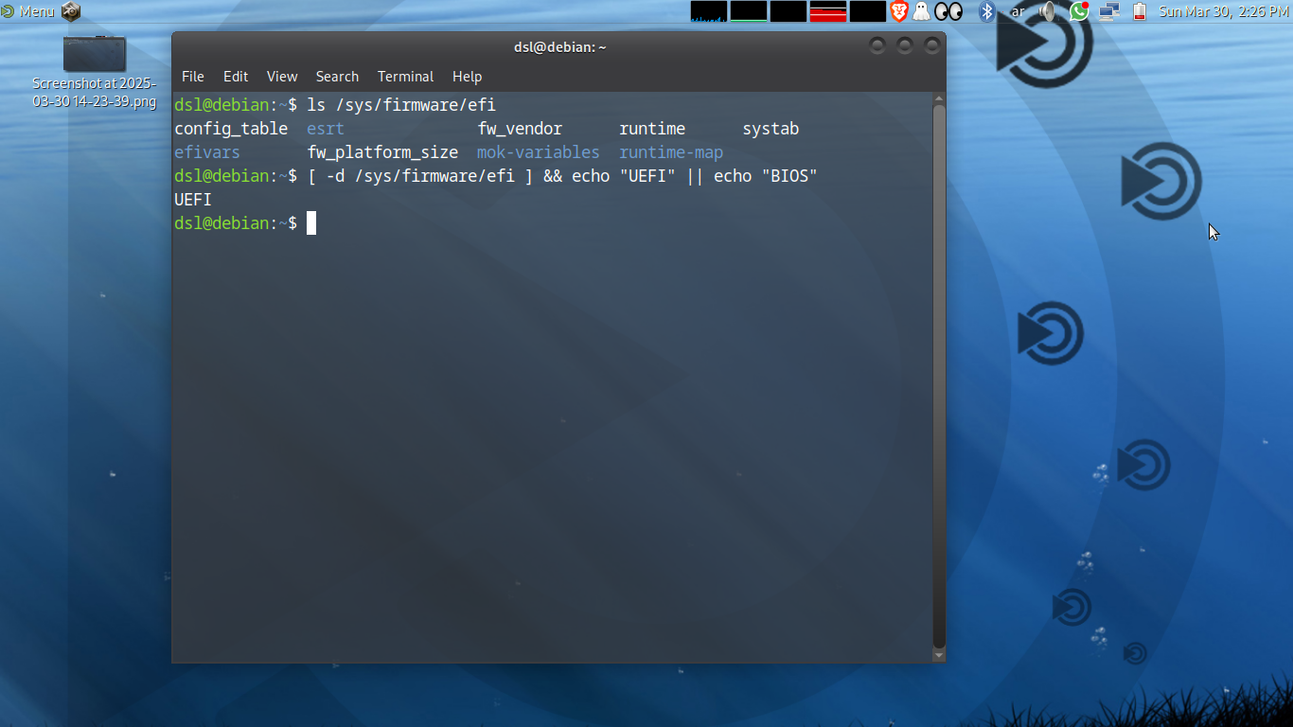1293x727 pixels.
Task: Open the Terminal menu
Action: [x=405, y=77]
